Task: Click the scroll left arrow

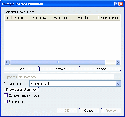Action: [x=7, y=62]
